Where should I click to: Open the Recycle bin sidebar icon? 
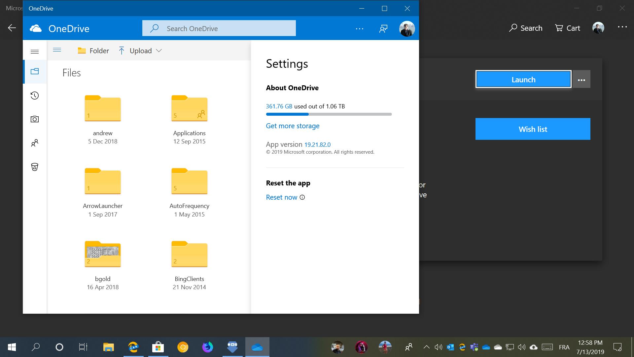35,167
